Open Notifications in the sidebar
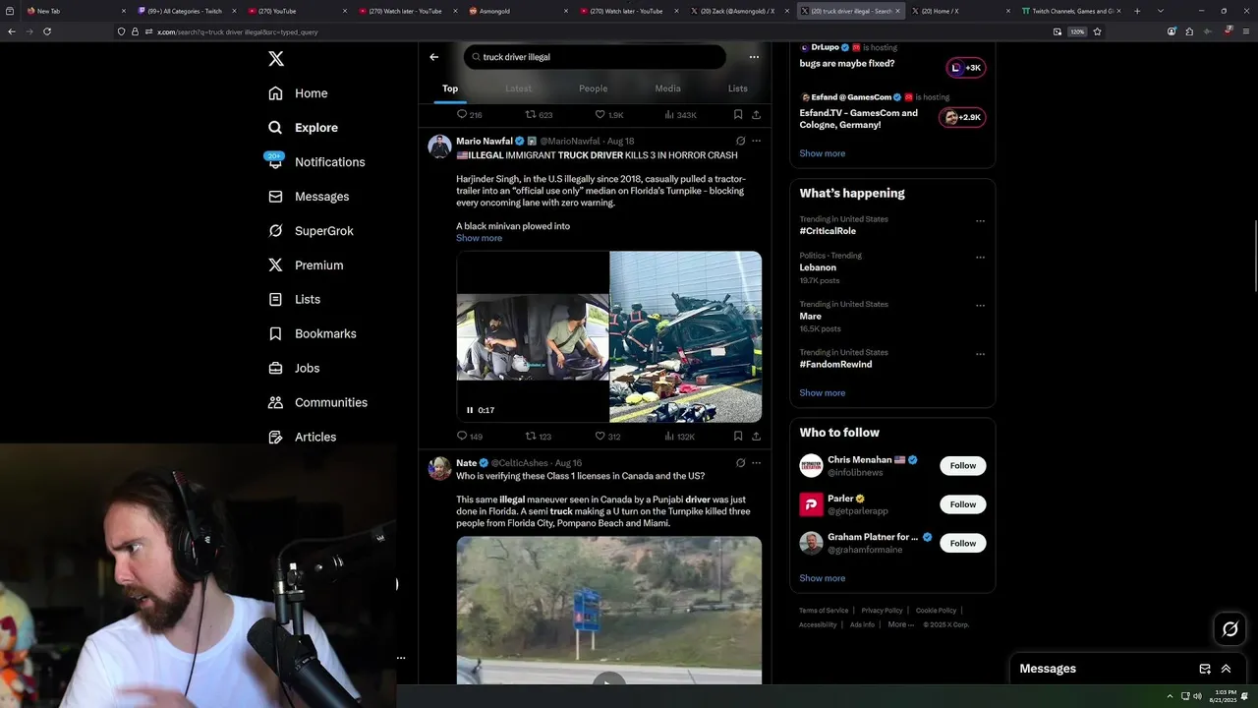Image resolution: width=1258 pixels, height=708 pixels. (315, 162)
